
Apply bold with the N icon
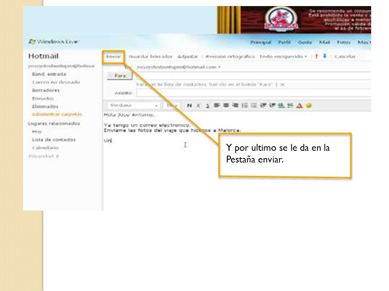coord(189,105)
